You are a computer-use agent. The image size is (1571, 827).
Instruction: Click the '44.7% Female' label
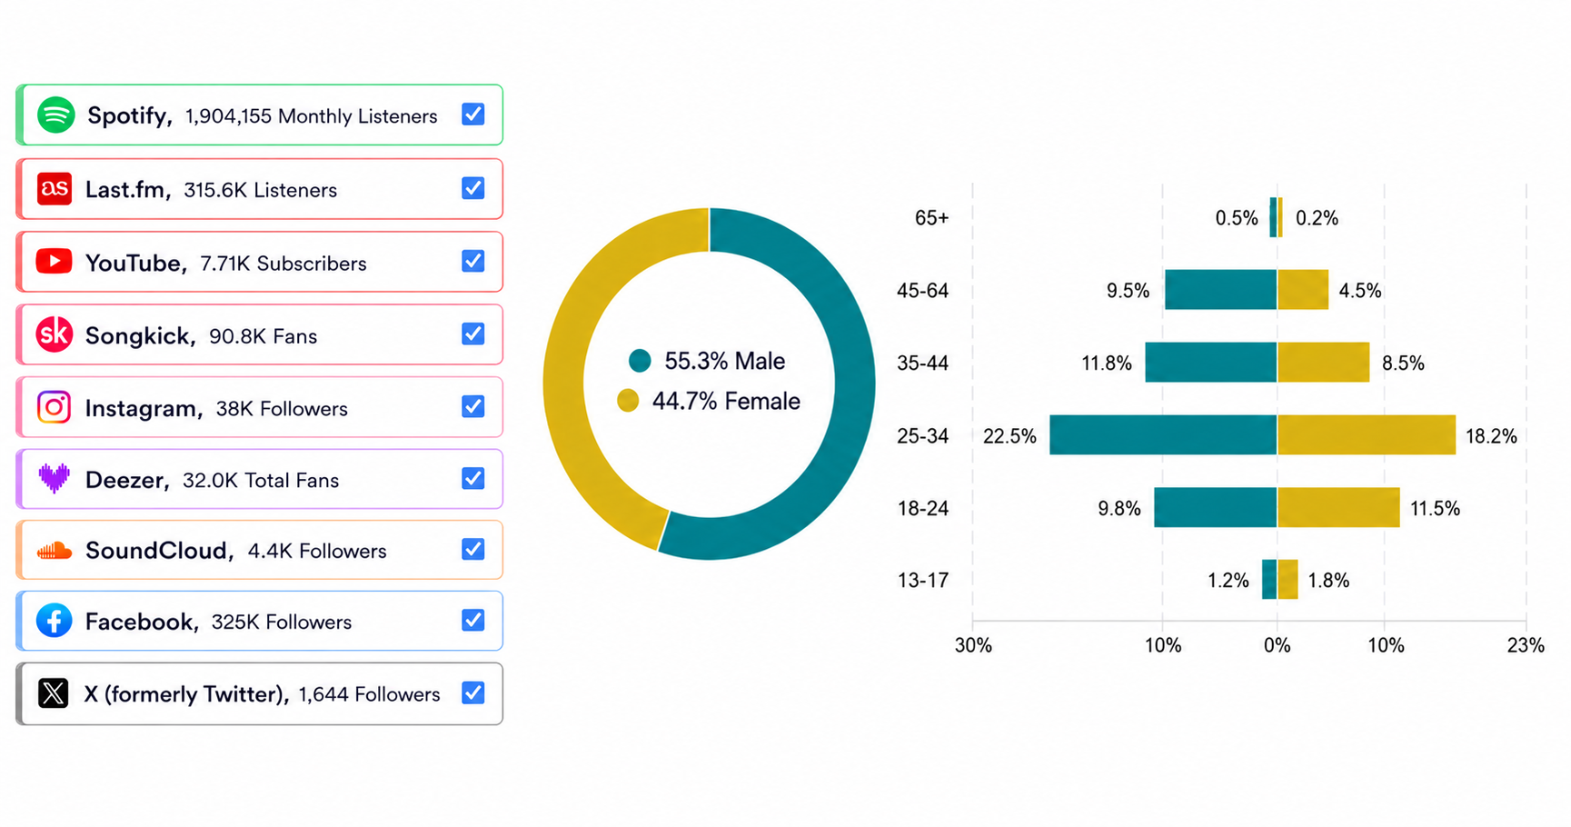click(x=726, y=402)
